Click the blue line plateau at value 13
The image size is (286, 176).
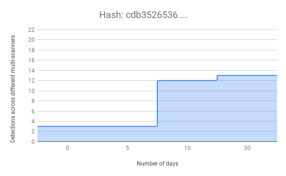point(247,75)
